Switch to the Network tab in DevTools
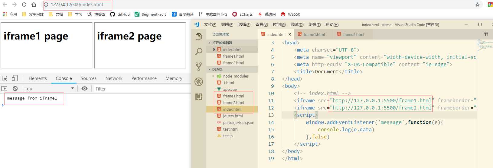 pyautogui.click(x=114, y=78)
